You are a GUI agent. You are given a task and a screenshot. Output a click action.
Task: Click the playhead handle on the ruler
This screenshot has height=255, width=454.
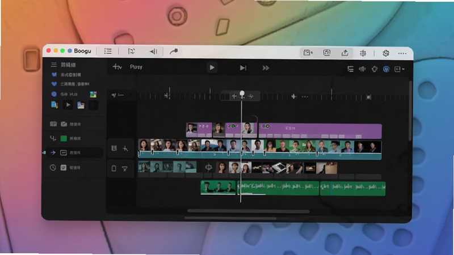tap(242, 93)
